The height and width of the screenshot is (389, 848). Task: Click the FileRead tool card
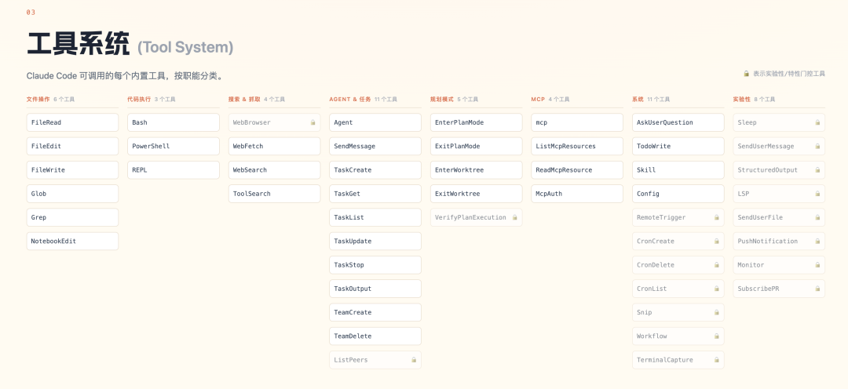72,122
